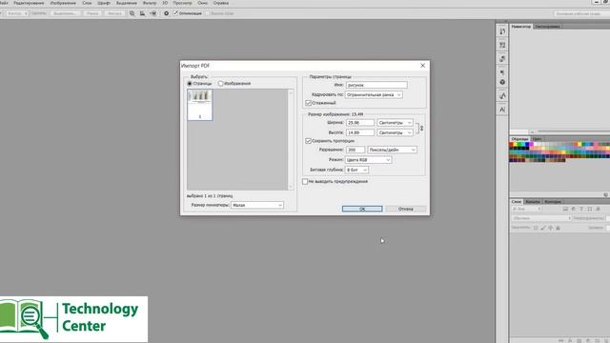
Task: Open the Изображение menu
Action: coord(63,3)
